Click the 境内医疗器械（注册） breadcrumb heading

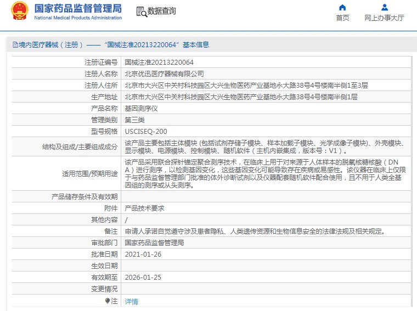[51, 44]
